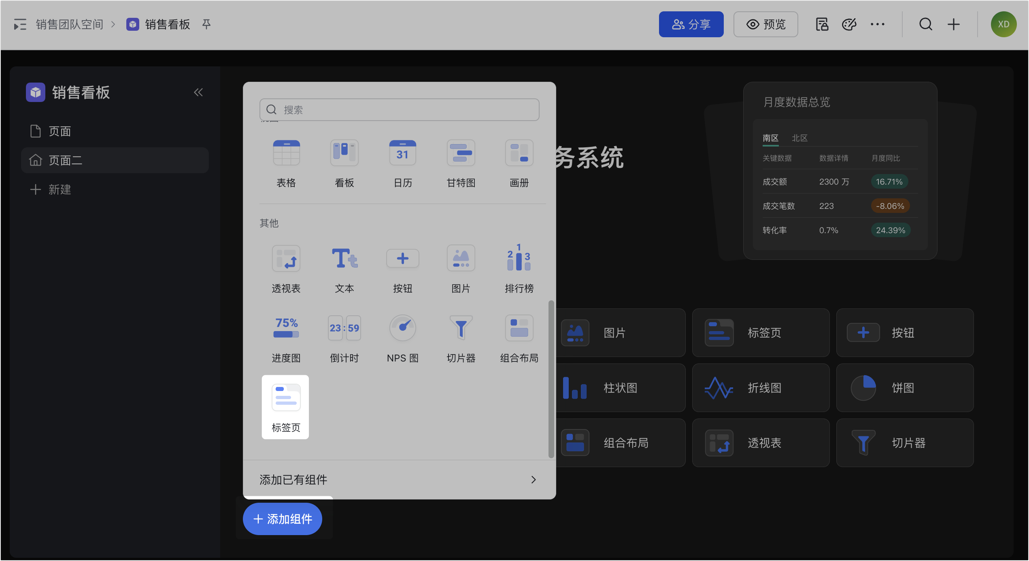This screenshot has width=1029, height=561.
Task: Collapse the 销售看板 sidebar with double chevron
Action: pos(198,92)
